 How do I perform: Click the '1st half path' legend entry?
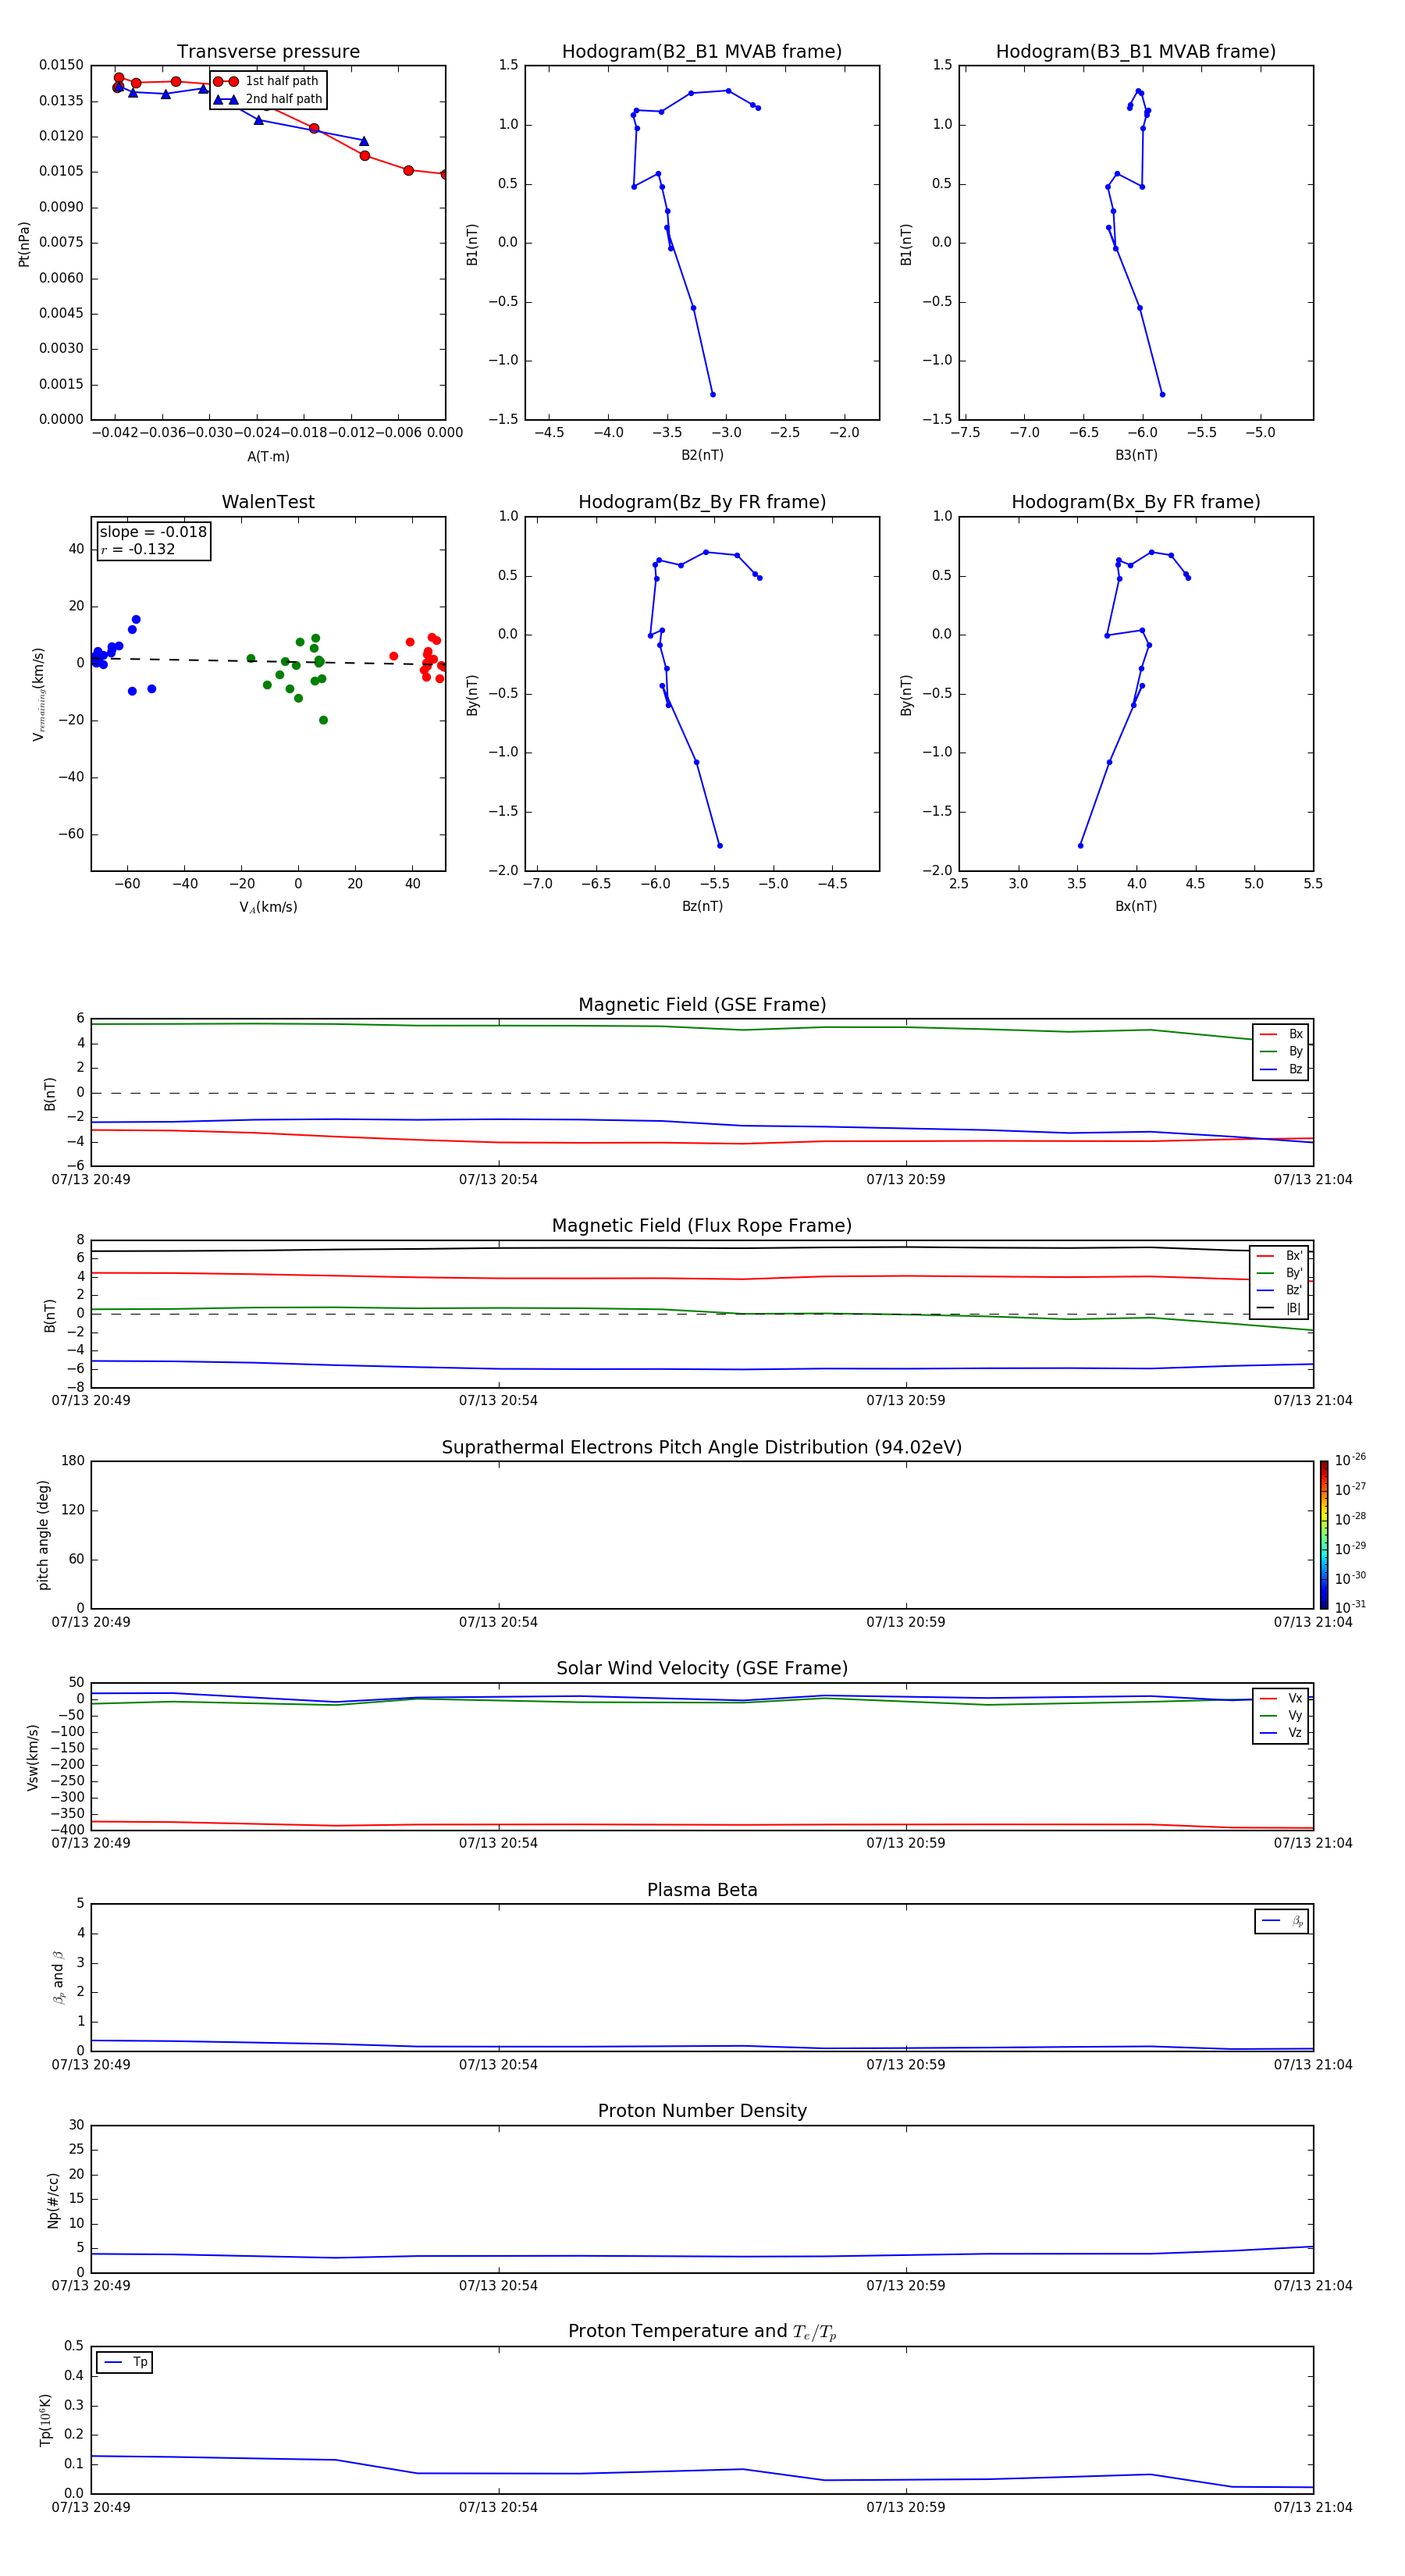pyautogui.click(x=268, y=81)
